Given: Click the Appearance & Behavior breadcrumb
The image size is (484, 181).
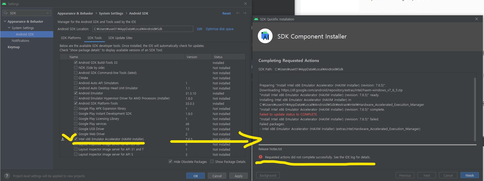Looking at the screenshot, I should (x=75, y=13).
